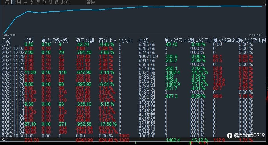Sort by the 余额 column header
The width and height of the screenshot is (268, 145).
click(x=143, y=40)
